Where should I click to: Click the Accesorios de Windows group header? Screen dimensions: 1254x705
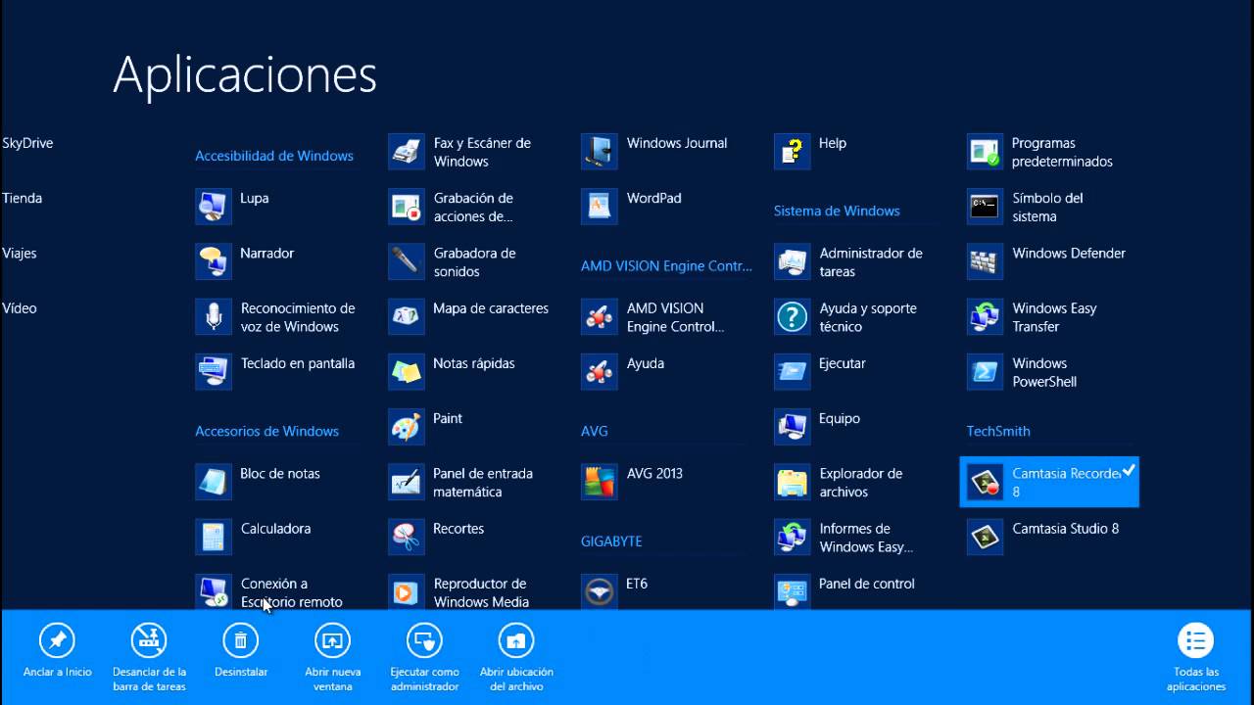pos(266,431)
